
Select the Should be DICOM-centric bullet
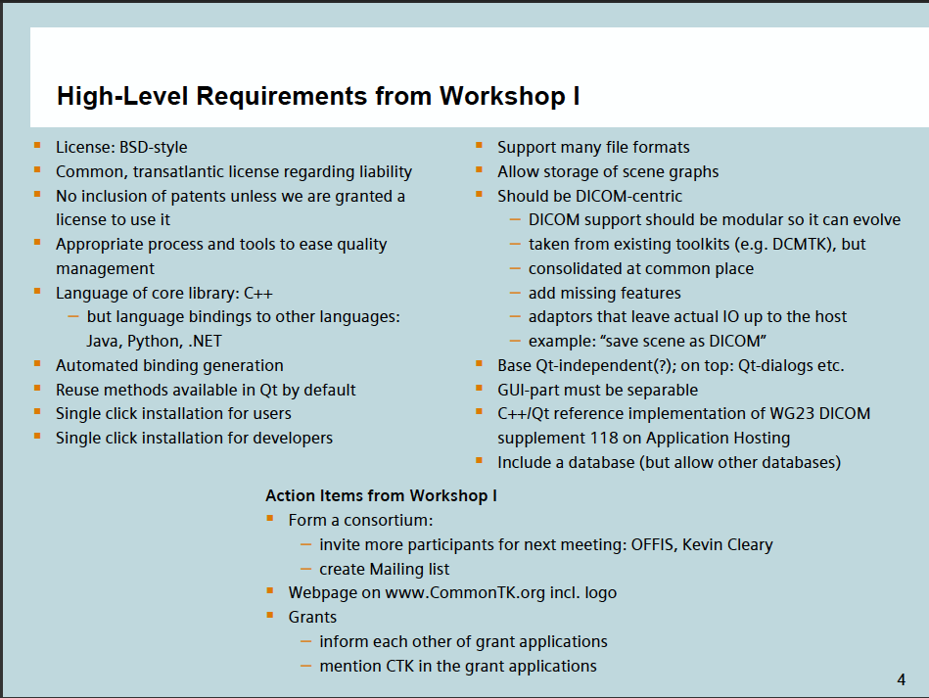coord(591,196)
